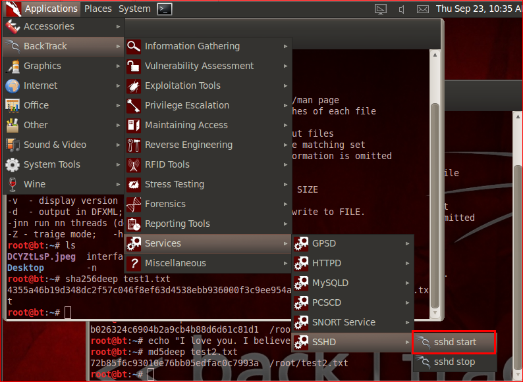Open the Privilege Escalation entry

pyautogui.click(x=207, y=105)
